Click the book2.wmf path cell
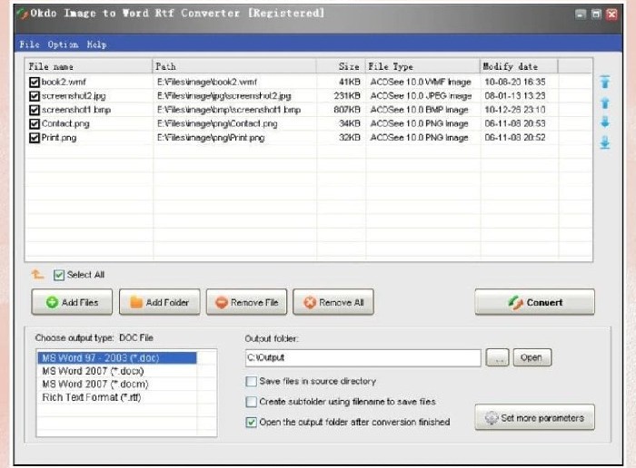Screen dimensions: 636x468 point(207,83)
